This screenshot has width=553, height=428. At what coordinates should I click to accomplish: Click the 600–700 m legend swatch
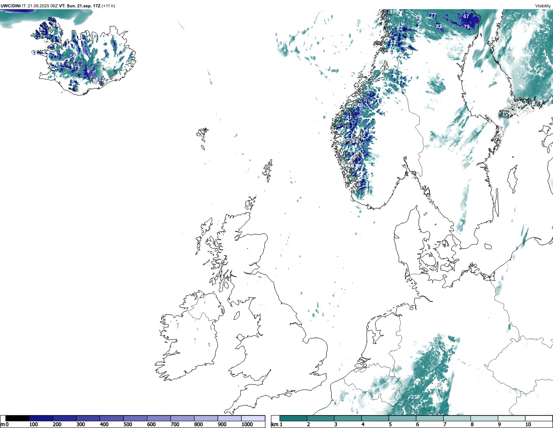[159, 418]
